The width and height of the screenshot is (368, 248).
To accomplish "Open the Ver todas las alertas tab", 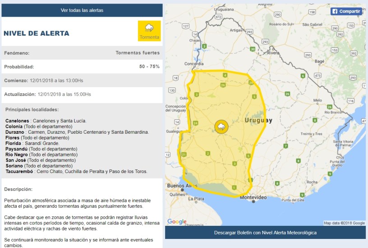I will point(82,10).
